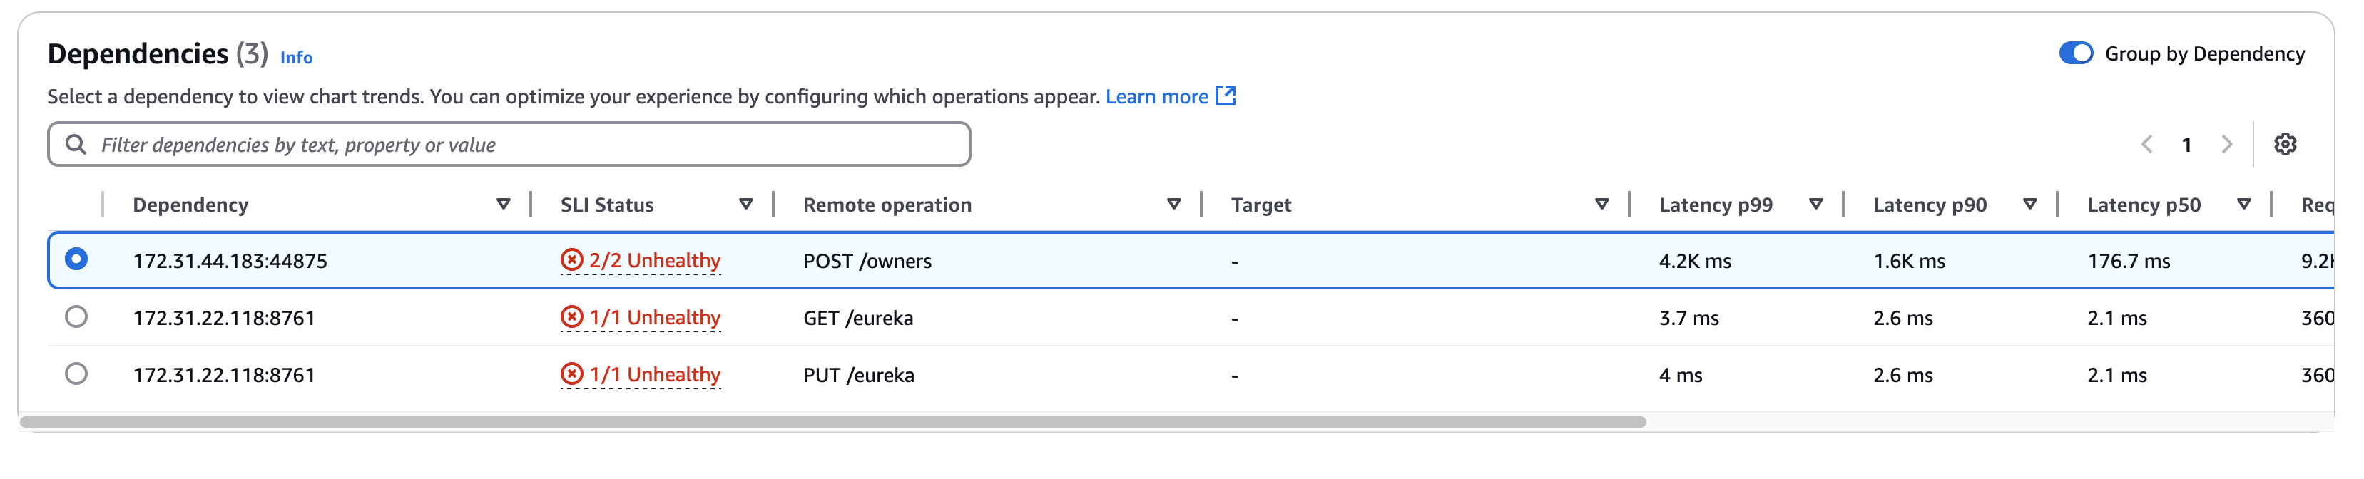Select the GET /eureka dependency radio button

coord(76,317)
